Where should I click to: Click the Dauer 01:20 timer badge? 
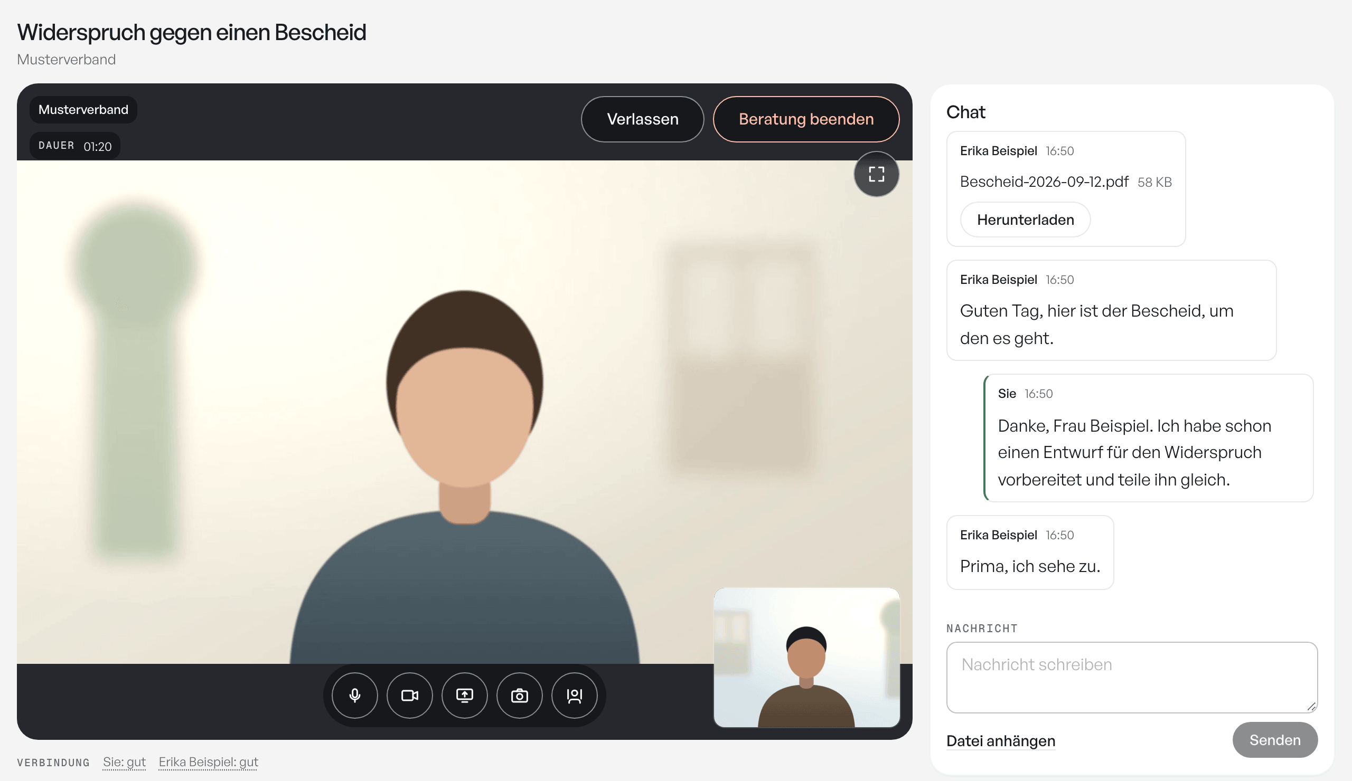tap(75, 146)
